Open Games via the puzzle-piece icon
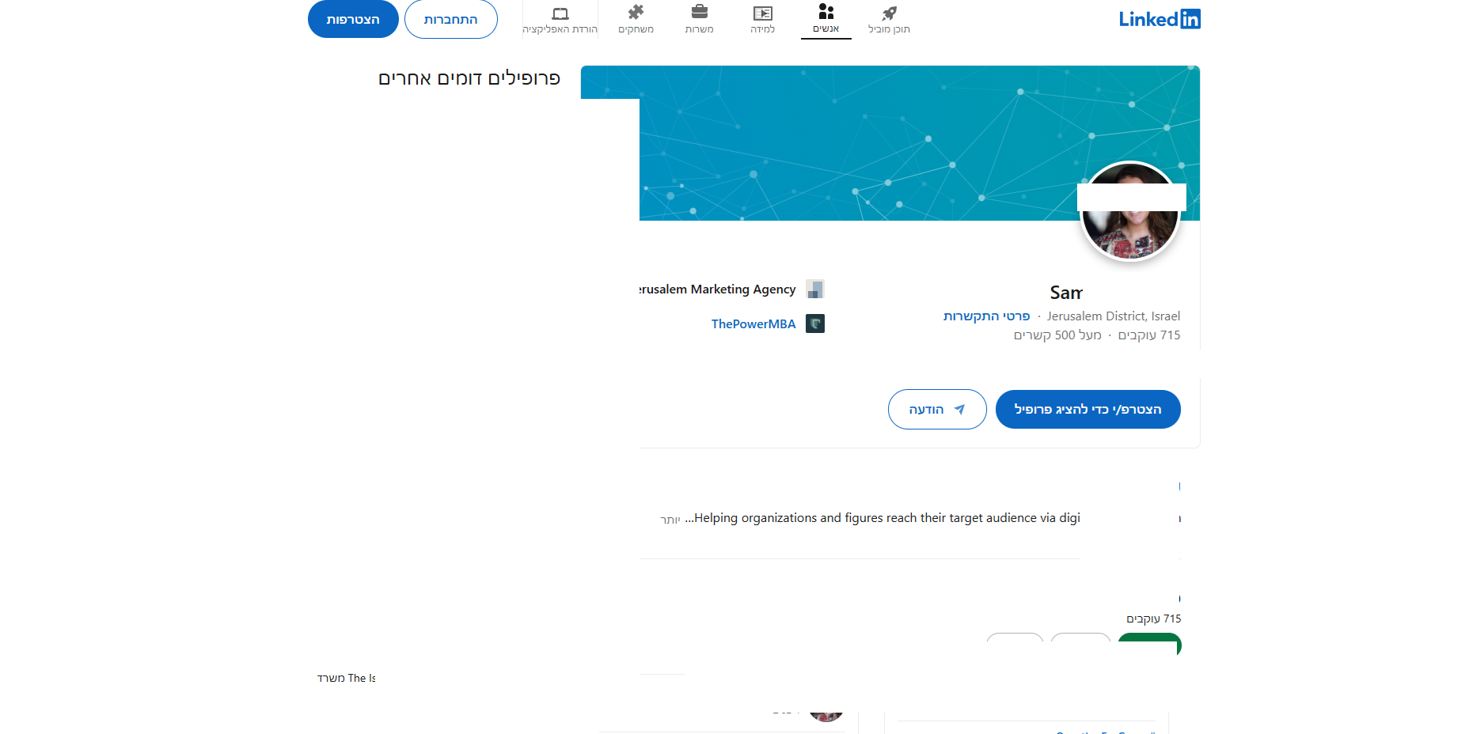 [x=636, y=19]
